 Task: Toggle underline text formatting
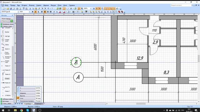[x=38, y=12]
